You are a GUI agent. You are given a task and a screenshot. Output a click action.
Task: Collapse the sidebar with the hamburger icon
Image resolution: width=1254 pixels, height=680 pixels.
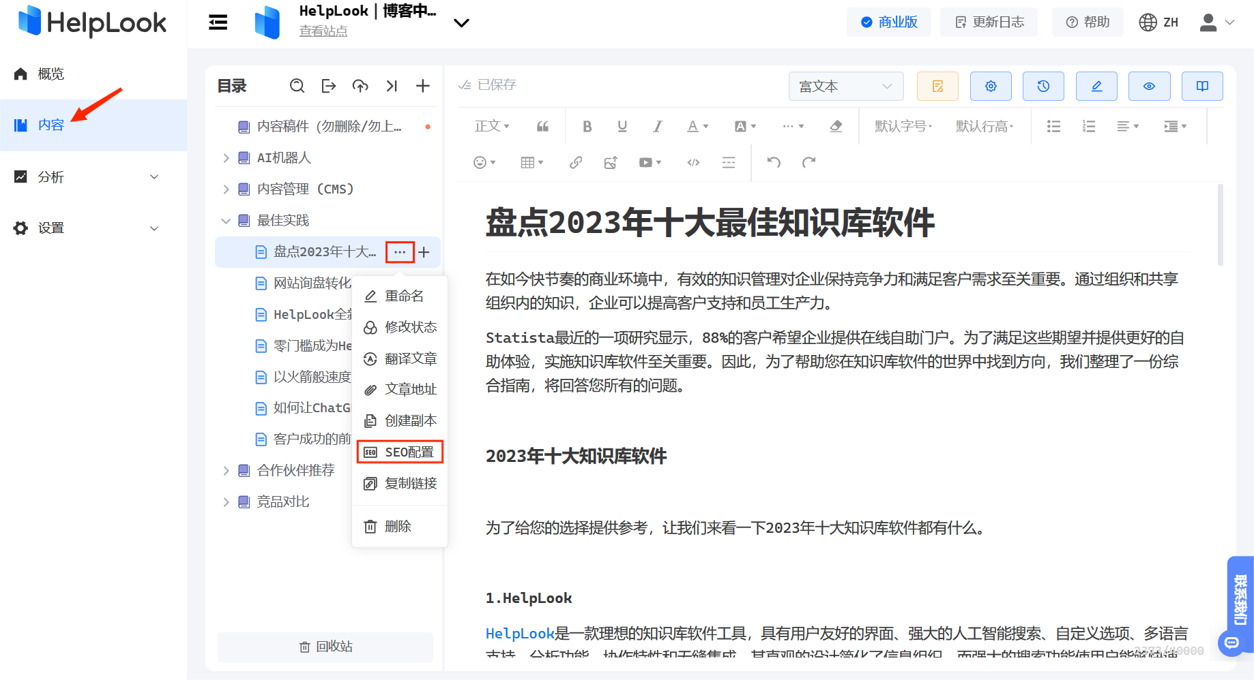pyautogui.click(x=218, y=23)
